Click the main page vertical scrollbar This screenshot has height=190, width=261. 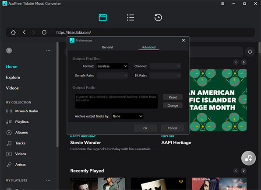(x=260, y=48)
